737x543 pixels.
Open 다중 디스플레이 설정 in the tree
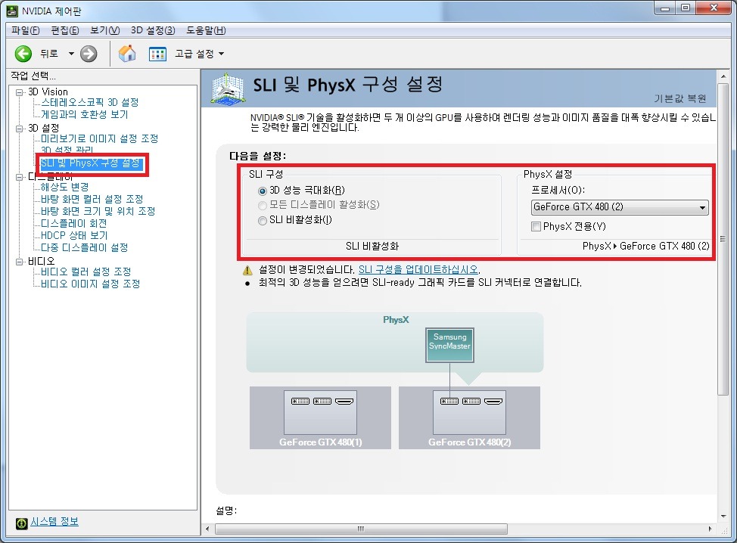[84, 247]
